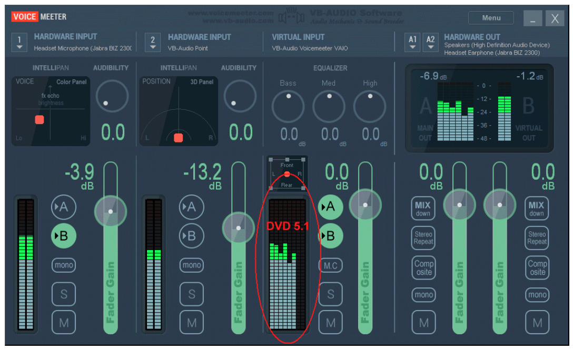Click red marker in Voice Intellipan pad
Screen dimensions: 573x350
[39, 120]
